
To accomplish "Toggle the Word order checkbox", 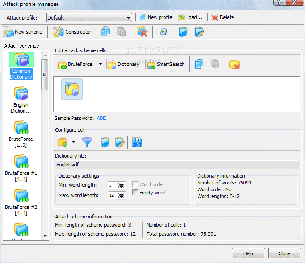I will pyautogui.click(x=135, y=184).
